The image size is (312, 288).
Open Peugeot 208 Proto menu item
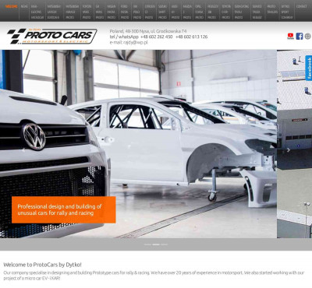pos(213,12)
